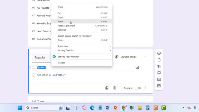Choose Select all in context menu
The width and height of the screenshot is (199, 112).
tap(82, 30)
